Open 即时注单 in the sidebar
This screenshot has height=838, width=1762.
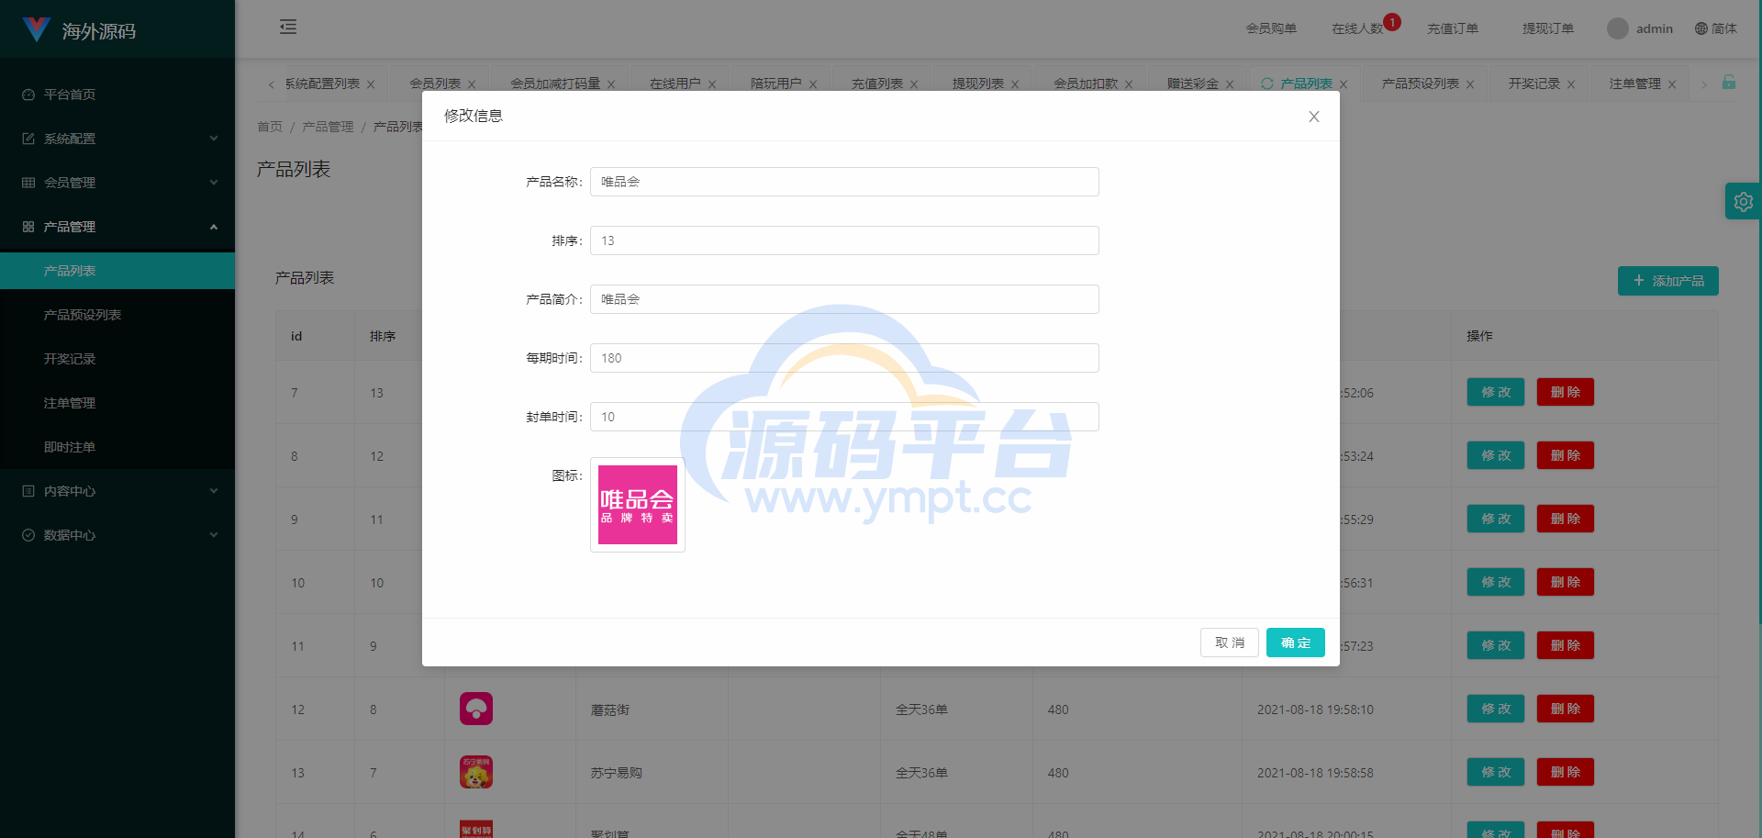tap(117, 447)
